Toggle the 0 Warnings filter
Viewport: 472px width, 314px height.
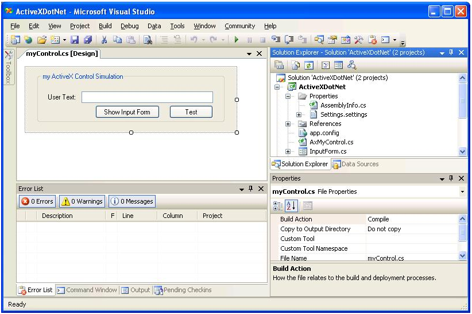click(82, 201)
